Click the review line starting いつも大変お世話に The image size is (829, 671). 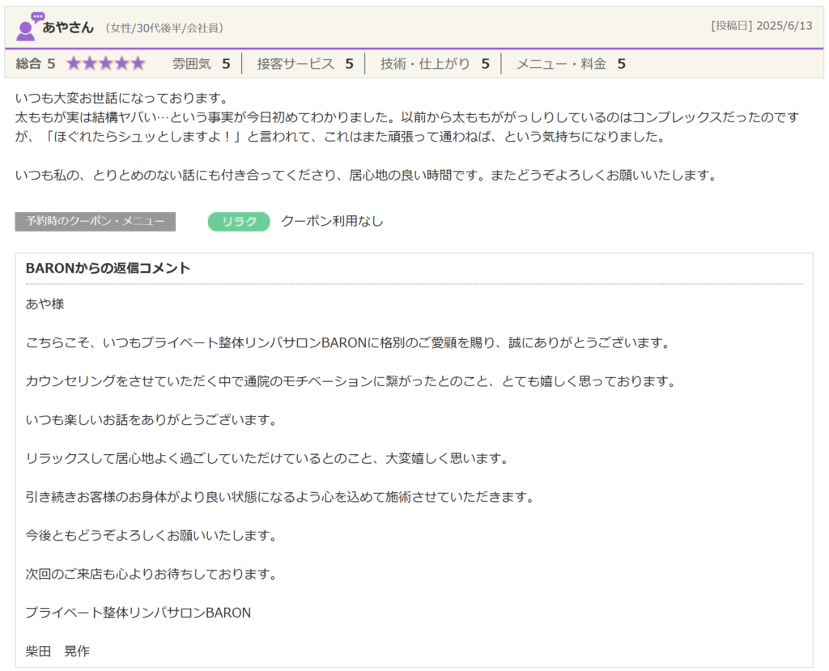122,99
